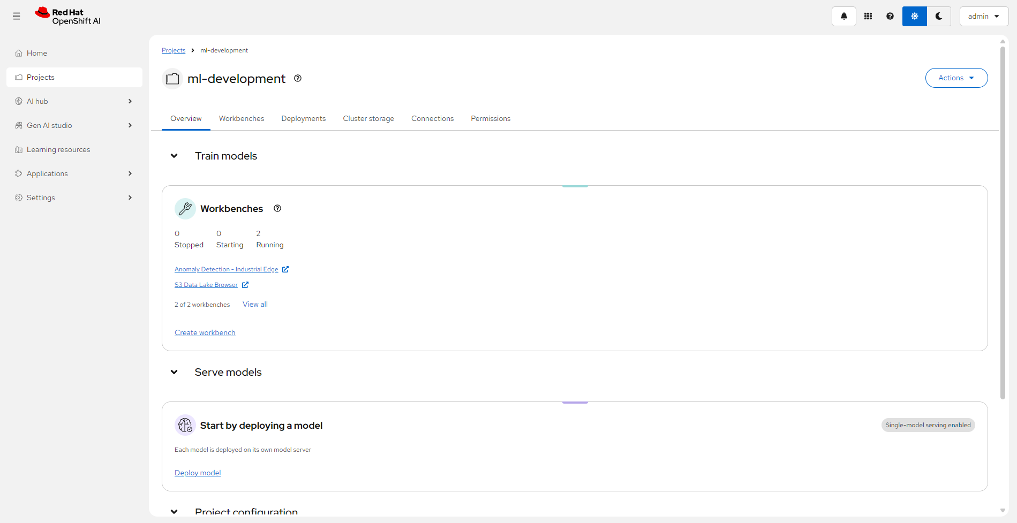Click the Deploy model link
This screenshot has height=523, width=1017.
[198, 473]
